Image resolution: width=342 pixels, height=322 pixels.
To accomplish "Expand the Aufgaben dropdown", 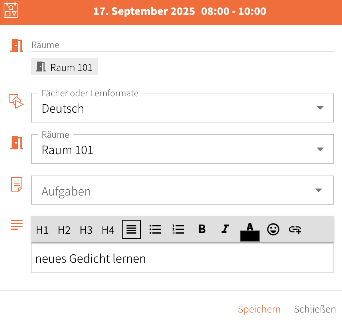I will tap(183, 190).
